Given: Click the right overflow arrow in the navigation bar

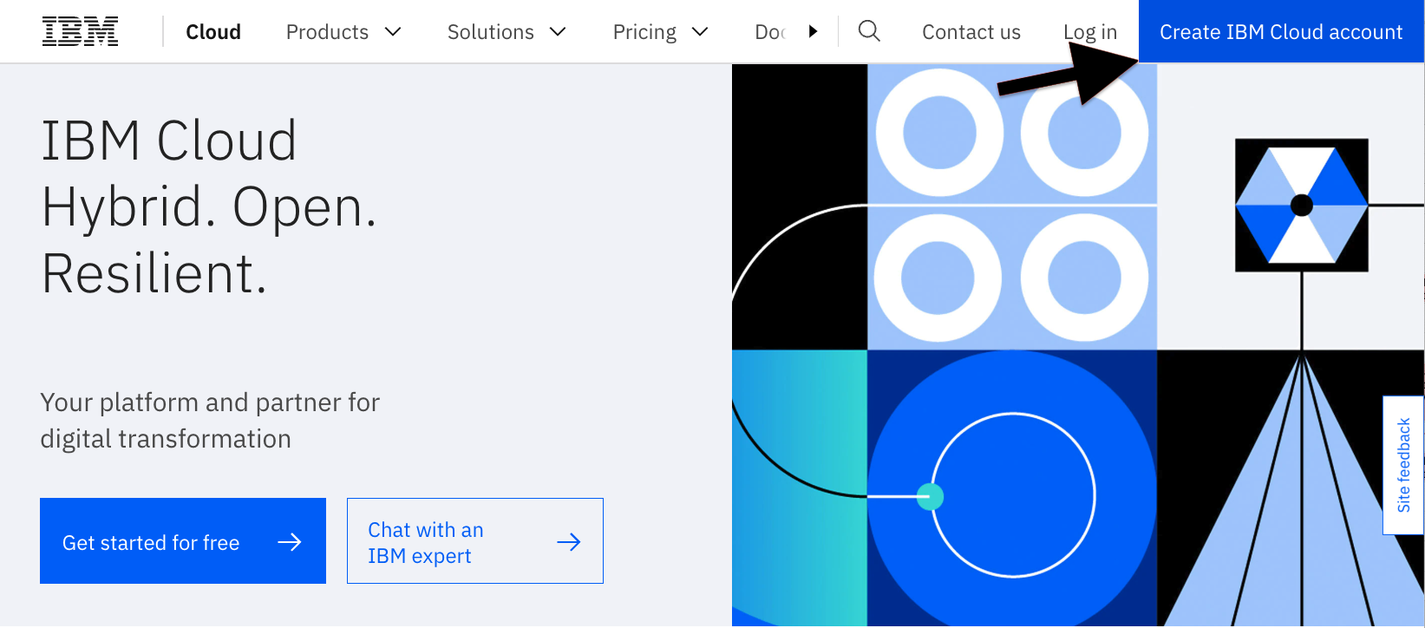Looking at the screenshot, I should 813,31.
